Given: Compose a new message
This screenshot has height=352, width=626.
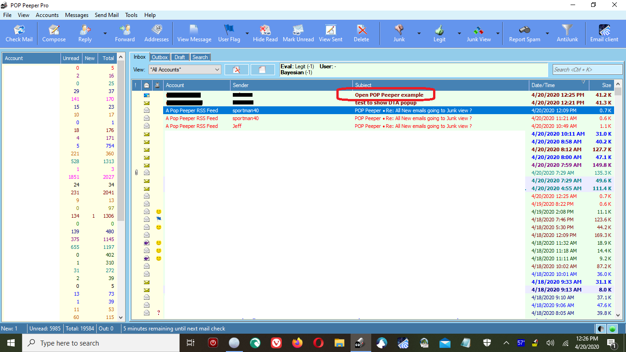Looking at the screenshot, I should pos(54,33).
